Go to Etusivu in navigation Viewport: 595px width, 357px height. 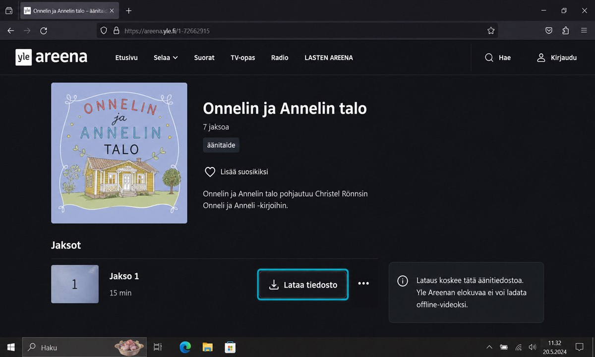(126, 58)
